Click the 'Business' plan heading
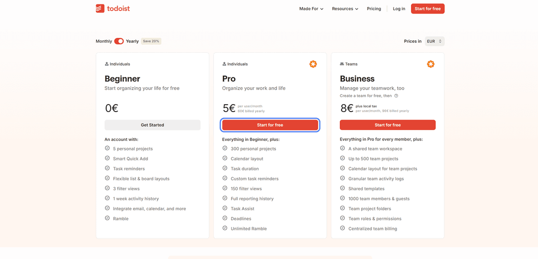538x259 pixels. [357, 79]
